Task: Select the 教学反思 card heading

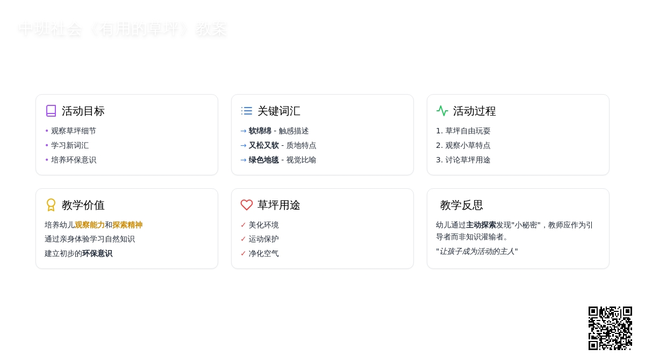Action: 461,205
